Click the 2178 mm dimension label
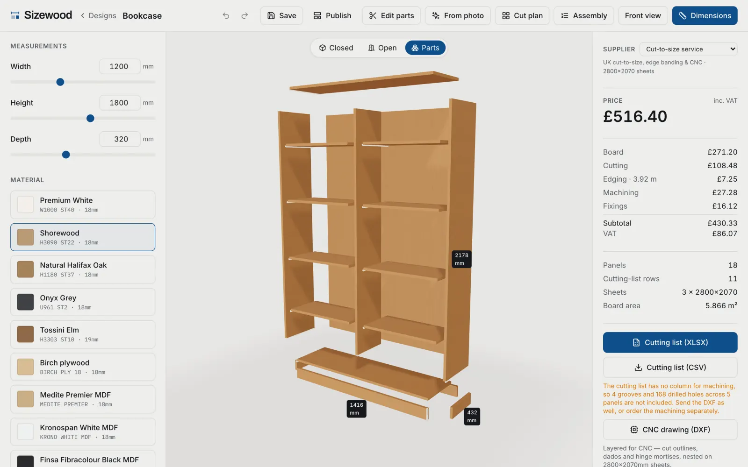Viewport: 748px width, 467px height. pyautogui.click(x=461, y=259)
